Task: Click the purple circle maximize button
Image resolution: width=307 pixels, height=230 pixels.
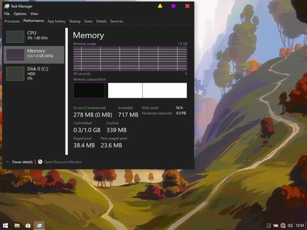Action: click(x=174, y=6)
